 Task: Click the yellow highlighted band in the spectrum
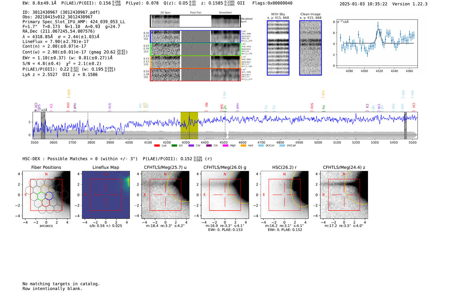click(x=189, y=126)
